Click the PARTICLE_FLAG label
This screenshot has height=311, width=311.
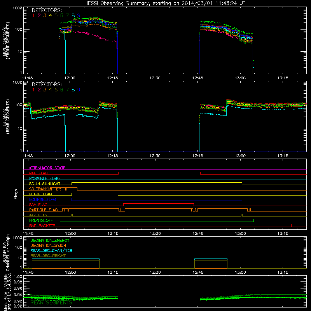click(x=44, y=210)
